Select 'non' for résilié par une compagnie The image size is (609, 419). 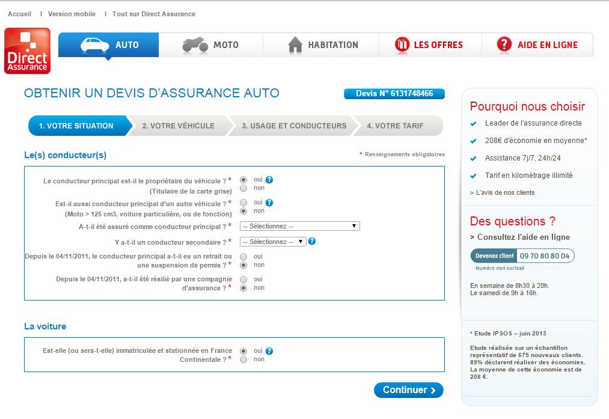point(243,288)
